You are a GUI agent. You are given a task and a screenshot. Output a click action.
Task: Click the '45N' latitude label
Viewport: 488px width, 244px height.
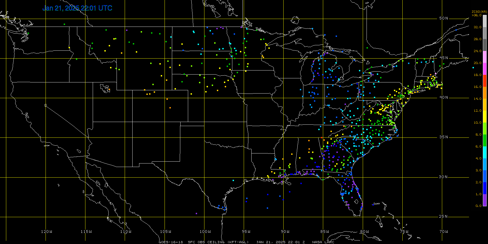click(x=444, y=58)
